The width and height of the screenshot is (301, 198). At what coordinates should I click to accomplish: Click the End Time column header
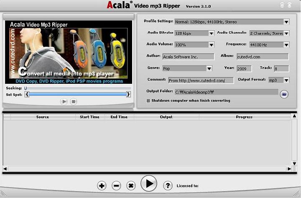coord(119,117)
